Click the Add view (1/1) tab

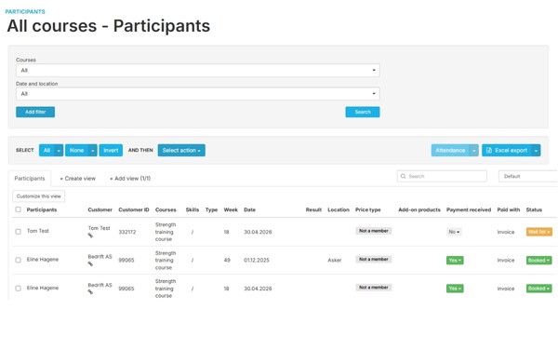(x=130, y=179)
